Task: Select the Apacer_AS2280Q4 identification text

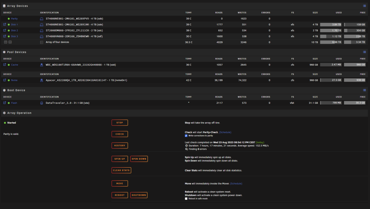Action: [x=86, y=80]
